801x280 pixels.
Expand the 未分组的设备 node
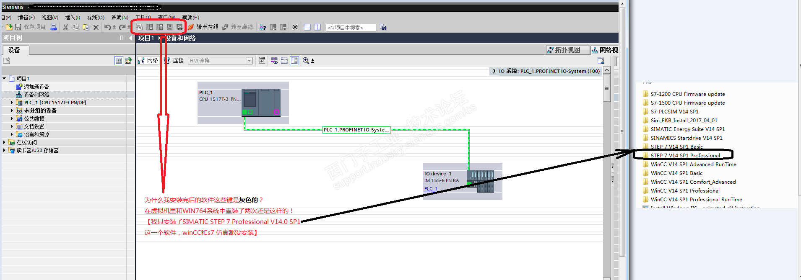12,110
